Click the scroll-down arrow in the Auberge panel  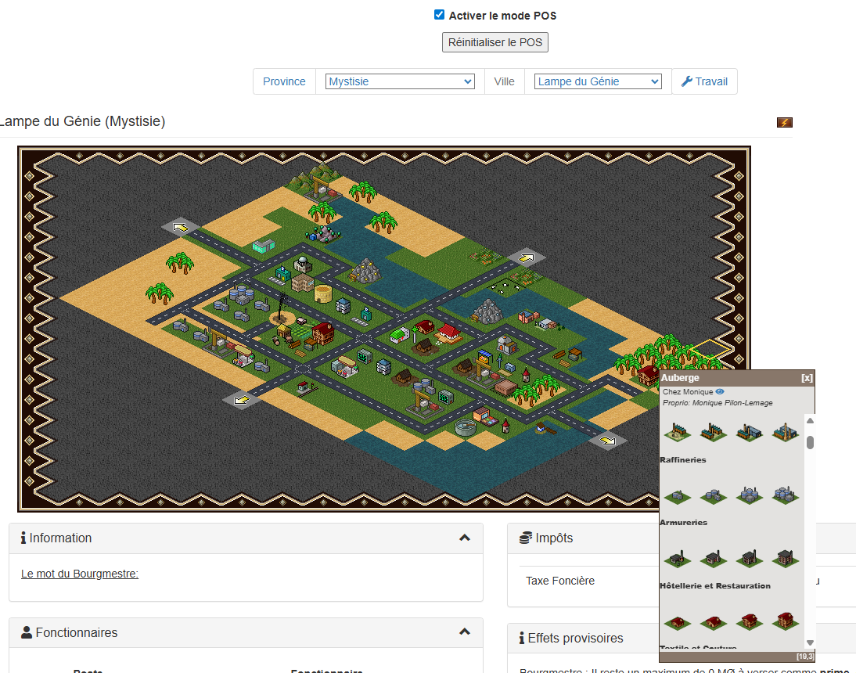[x=811, y=642]
